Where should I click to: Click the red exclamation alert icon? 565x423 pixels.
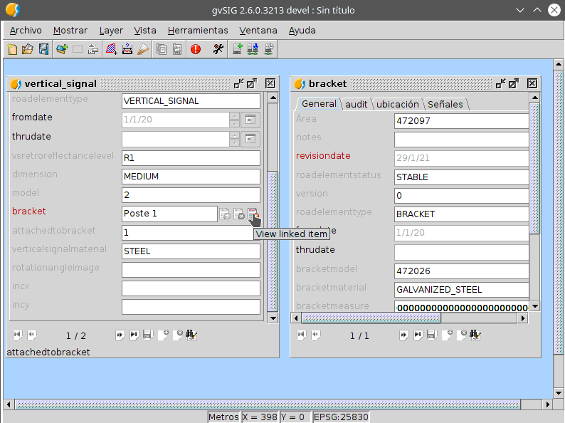point(196,49)
